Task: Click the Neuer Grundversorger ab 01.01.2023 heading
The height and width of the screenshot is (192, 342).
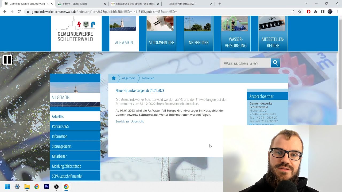Action: [x=140, y=91]
